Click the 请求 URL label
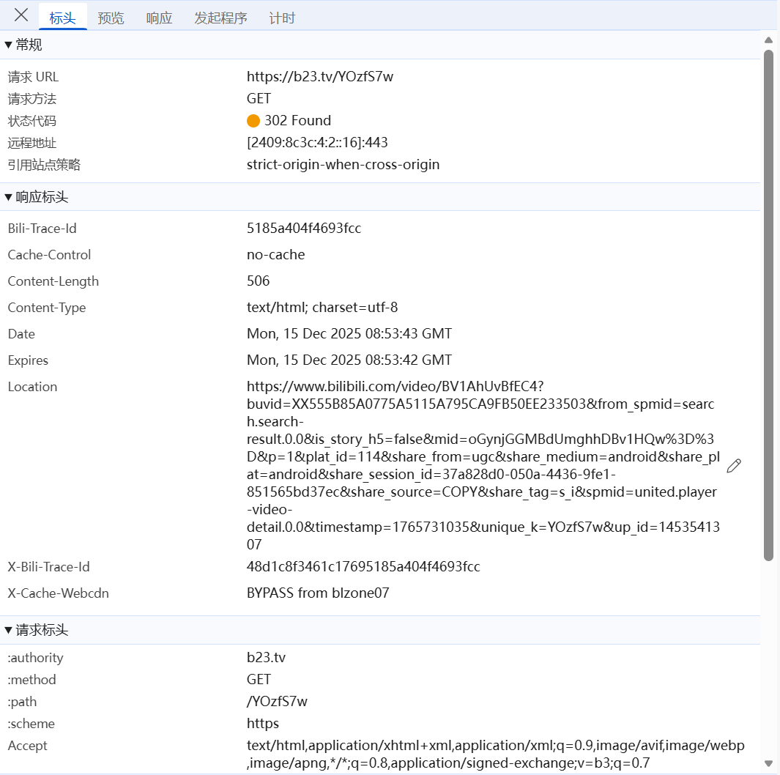Image resolution: width=780 pixels, height=775 pixels. click(33, 77)
